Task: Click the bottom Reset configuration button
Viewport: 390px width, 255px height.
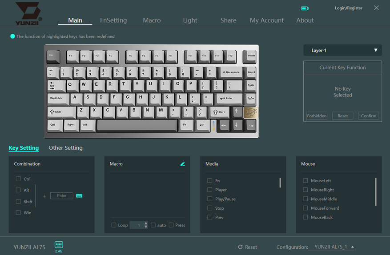Action: click(x=248, y=247)
